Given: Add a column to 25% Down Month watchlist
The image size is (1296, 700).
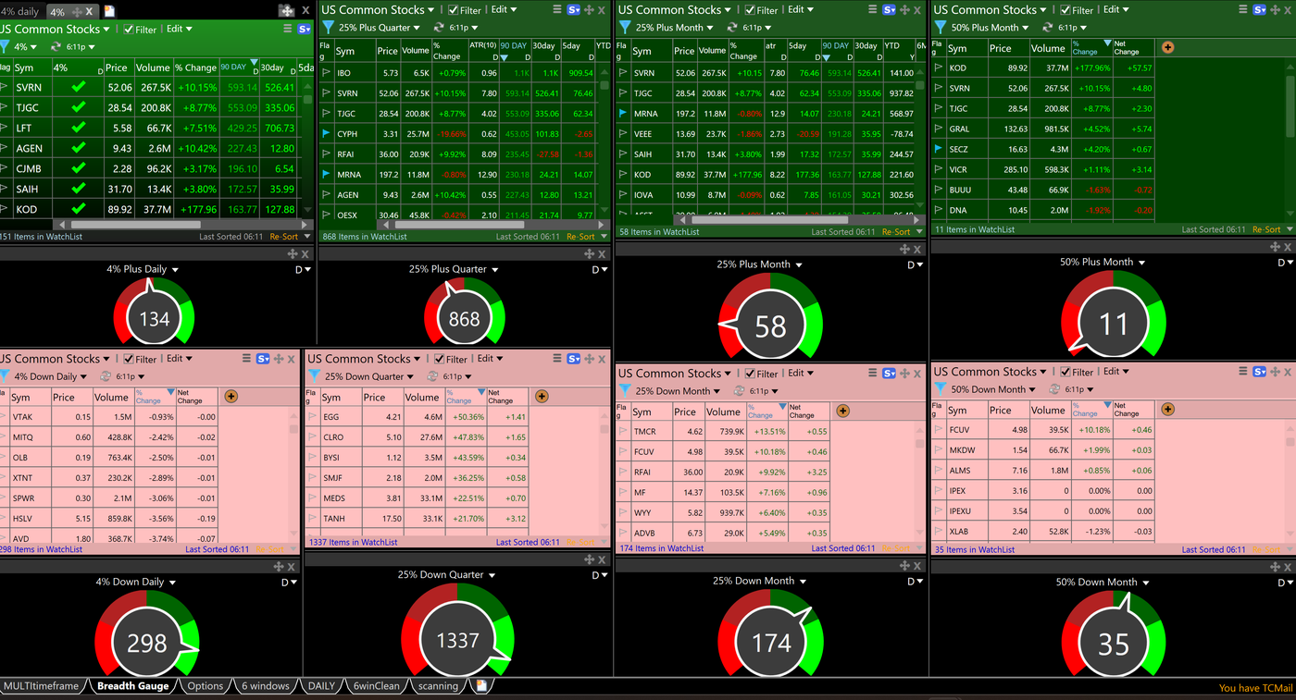Looking at the screenshot, I should point(842,411).
